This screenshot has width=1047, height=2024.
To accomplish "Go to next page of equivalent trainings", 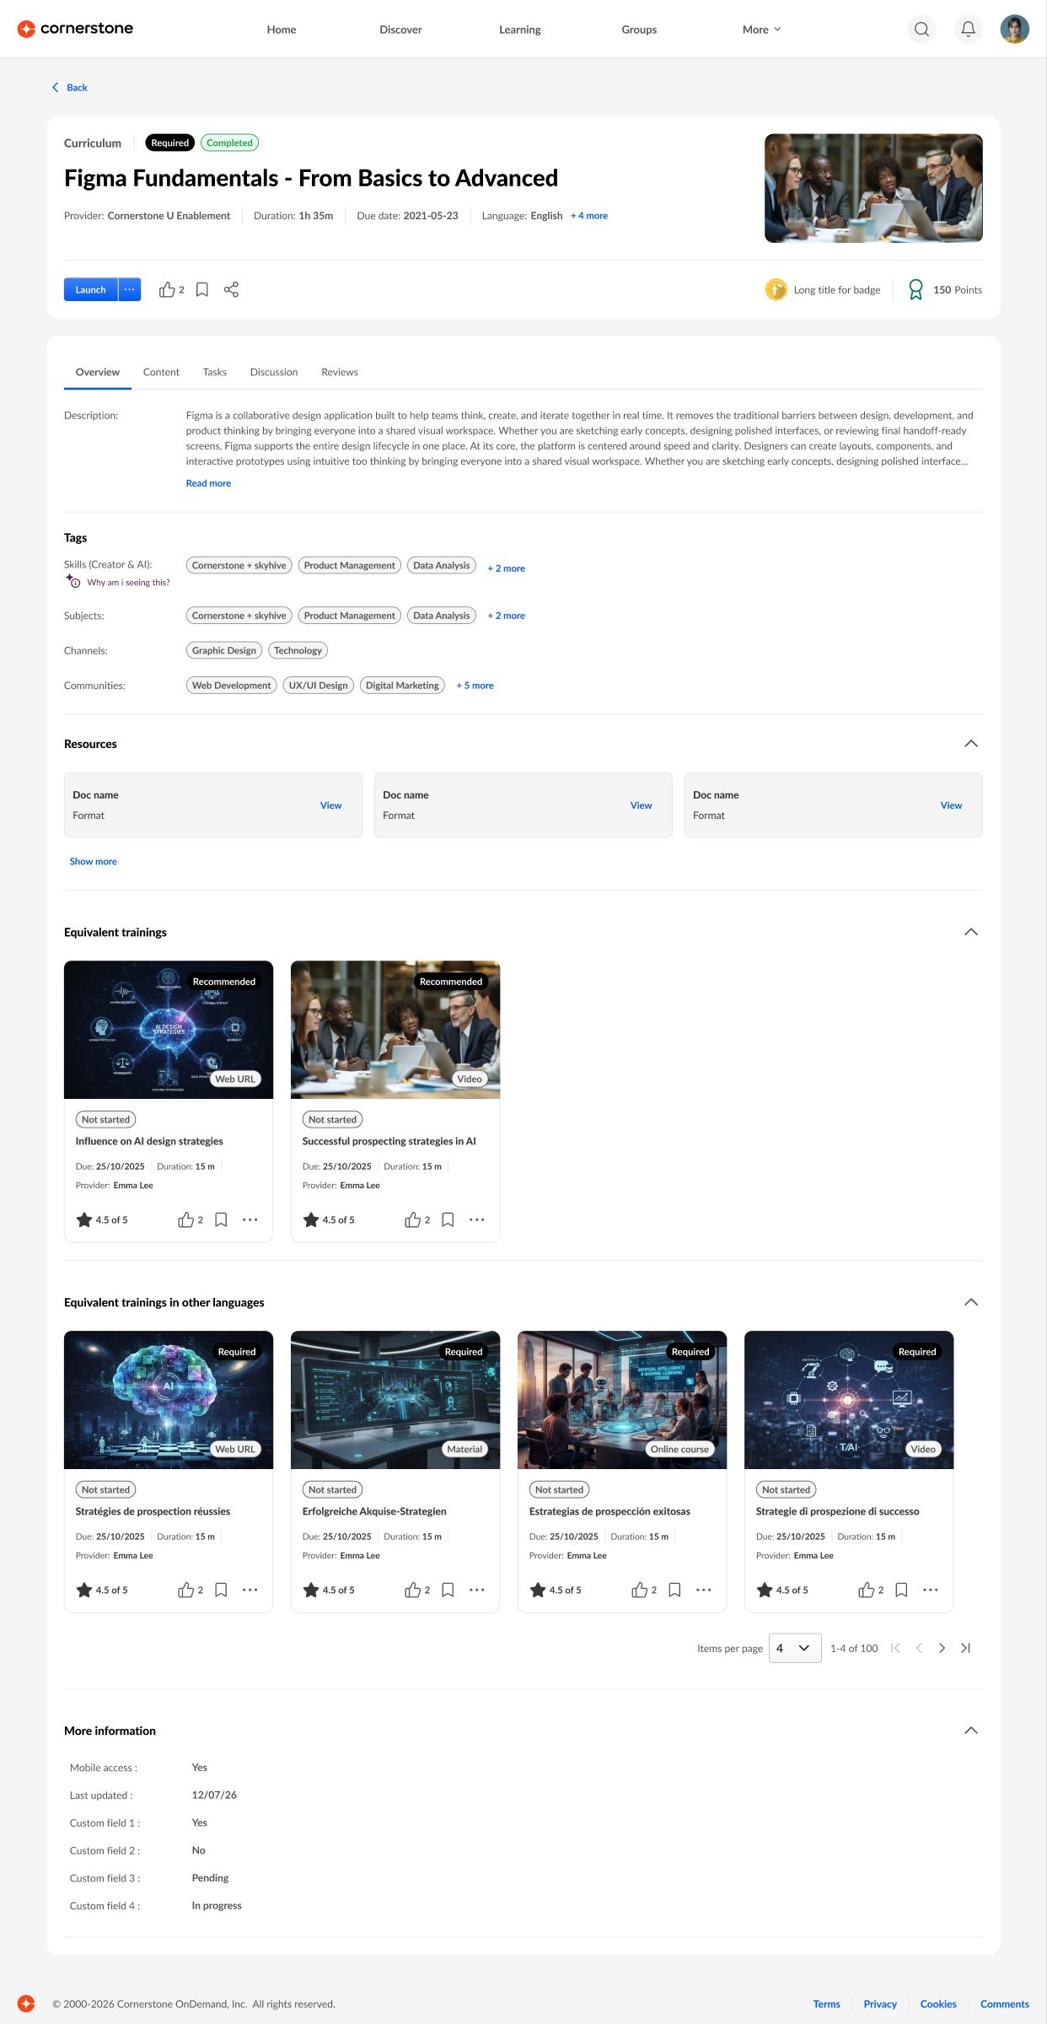I will coord(942,1648).
